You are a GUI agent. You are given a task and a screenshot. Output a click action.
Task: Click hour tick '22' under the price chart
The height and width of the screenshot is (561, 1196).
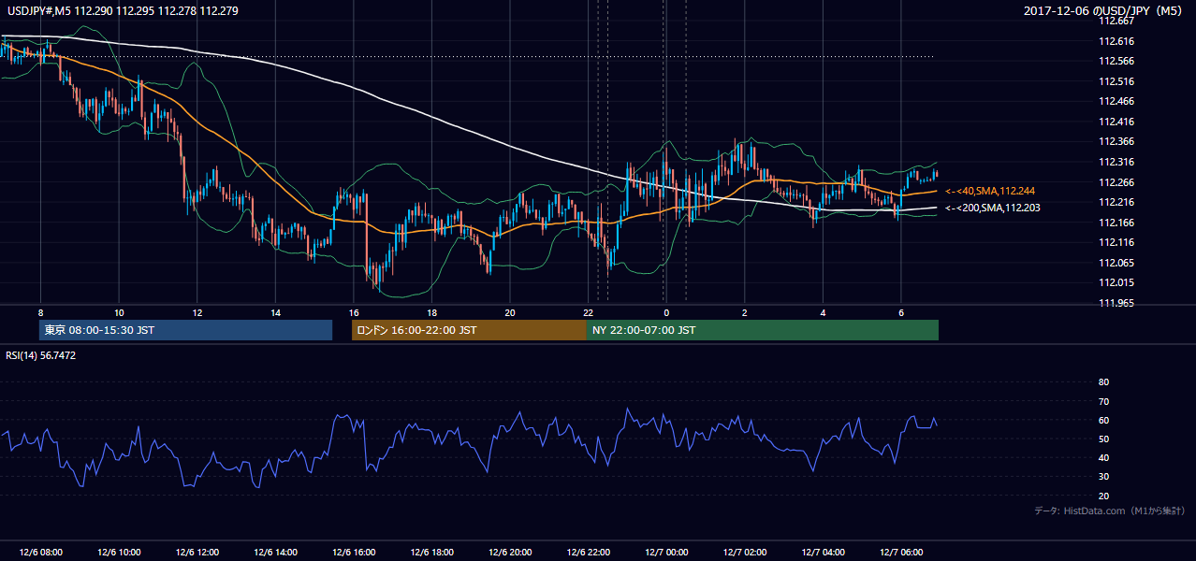[x=588, y=312]
